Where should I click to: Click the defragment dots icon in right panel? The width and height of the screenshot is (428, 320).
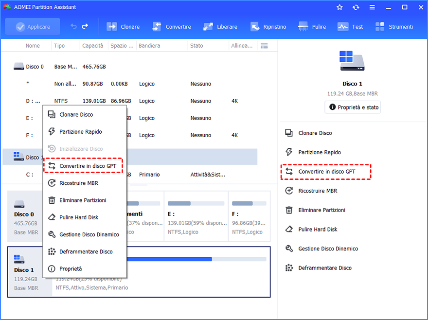pos(289,268)
